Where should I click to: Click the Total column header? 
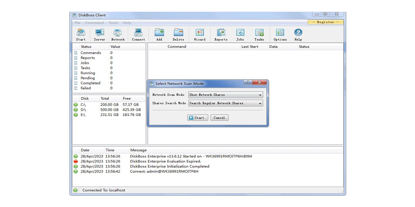pyautogui.click(x=105, y=98)
